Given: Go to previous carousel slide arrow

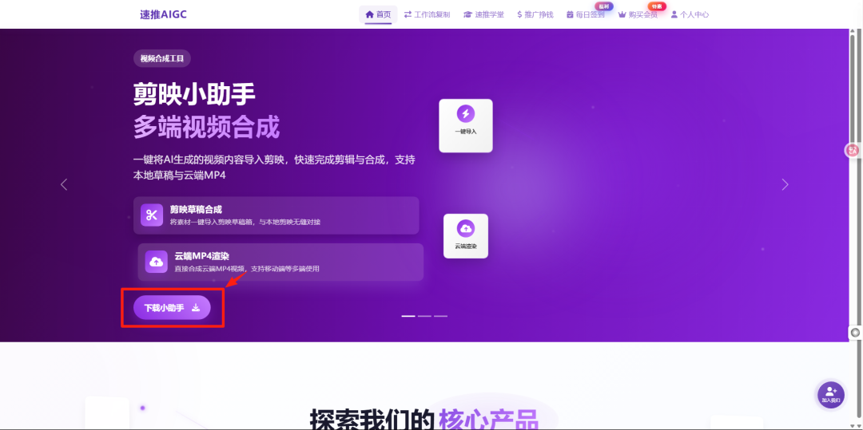Looking at the screenshot, I should (x=64, y=184).
